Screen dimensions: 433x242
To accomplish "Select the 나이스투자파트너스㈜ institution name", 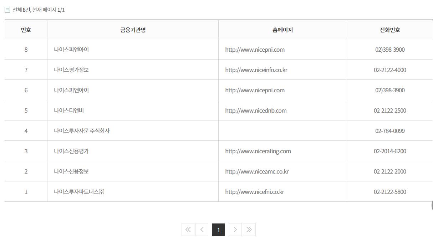I will click(79, 192).
